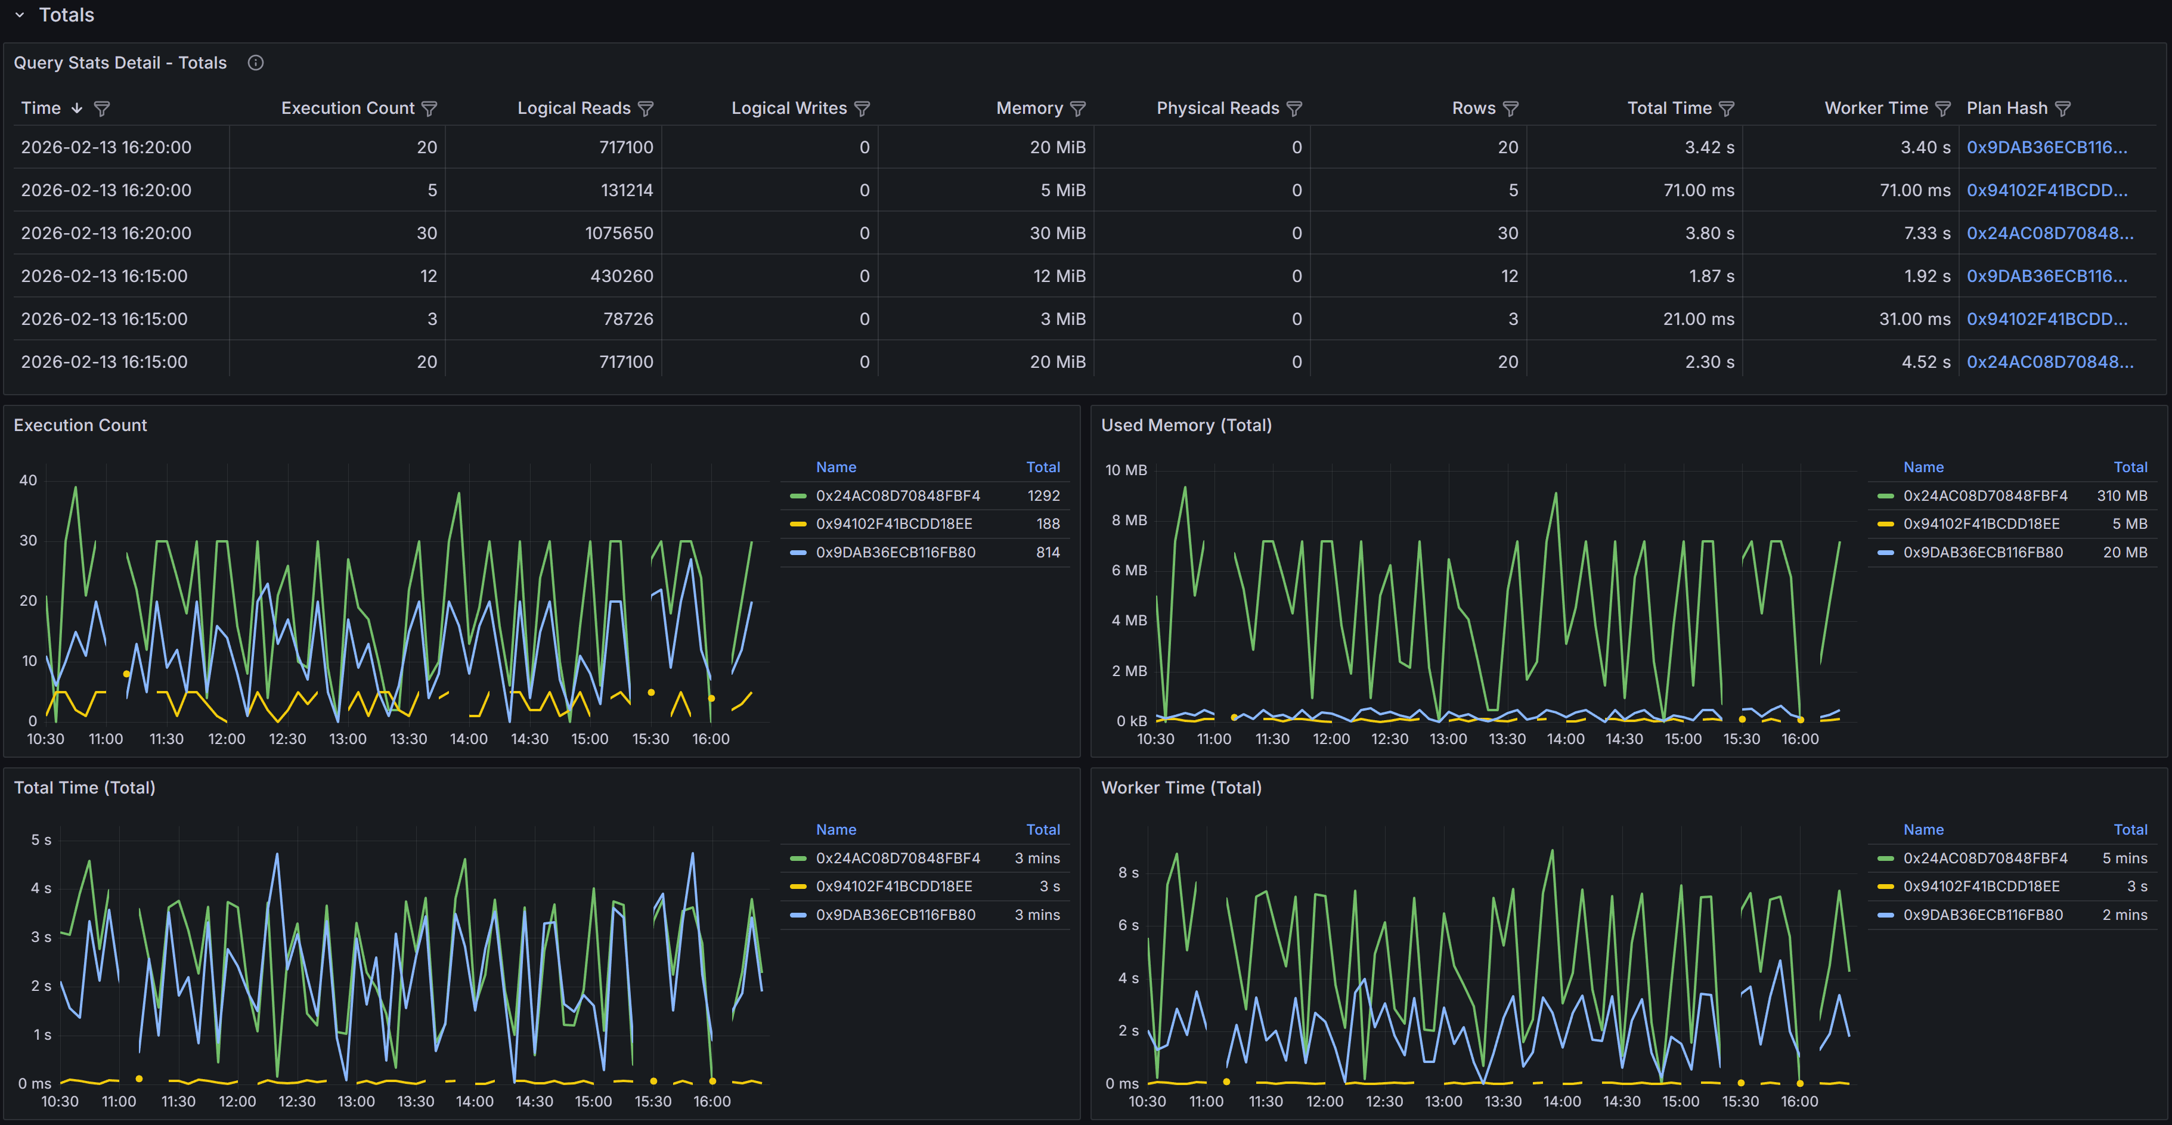Image resolution: width=2172 pixels, height=1125 pixels.
Task: Sort the Used Memory legend by Name
Action: pyautogui.click(x=1922, y=467)
